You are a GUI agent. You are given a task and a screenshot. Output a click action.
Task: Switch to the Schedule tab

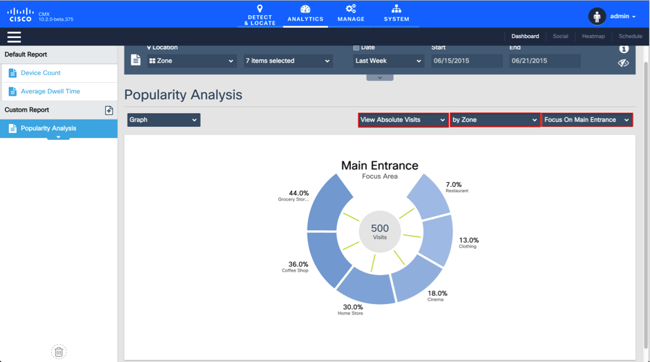(x=630, y=37)
